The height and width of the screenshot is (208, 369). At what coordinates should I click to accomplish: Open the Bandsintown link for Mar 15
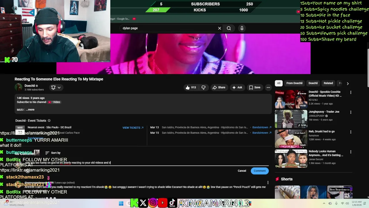262,133
